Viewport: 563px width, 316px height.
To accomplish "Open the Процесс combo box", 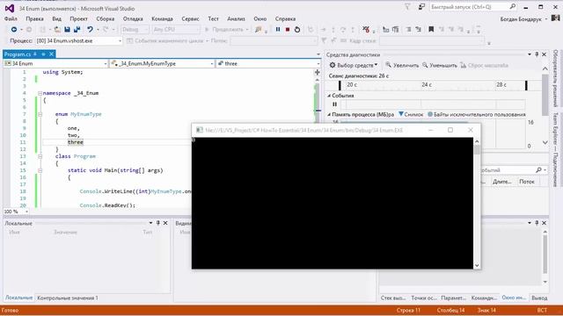I will (x=79, y=41).
